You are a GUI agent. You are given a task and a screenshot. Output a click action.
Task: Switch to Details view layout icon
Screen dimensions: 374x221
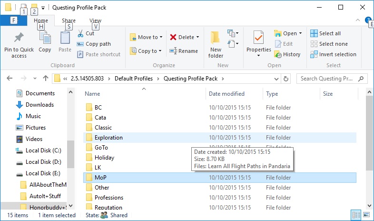coord(356,215)
